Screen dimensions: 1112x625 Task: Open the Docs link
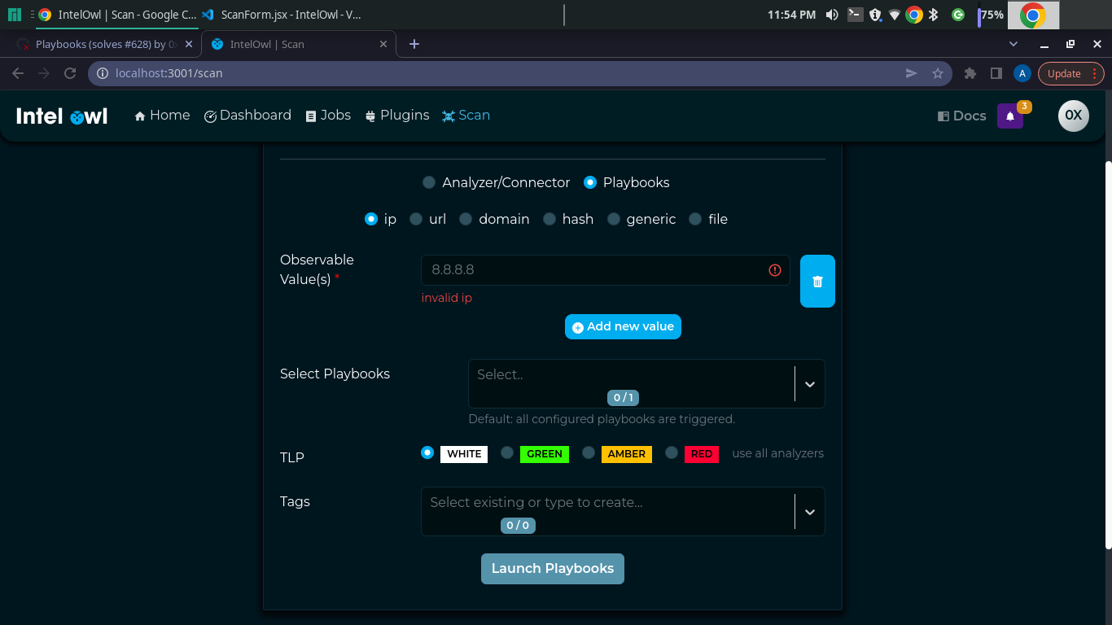click(x=961, y=116)
